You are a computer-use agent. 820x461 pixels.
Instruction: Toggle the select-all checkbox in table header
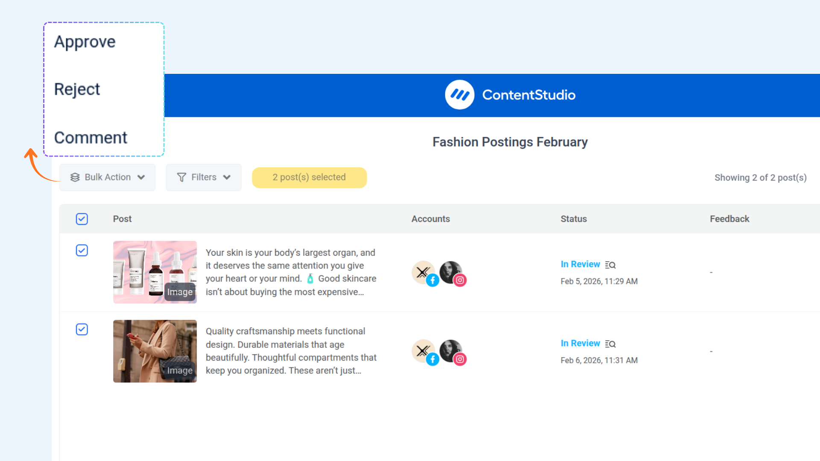pyautogui.click(x=82, y=219)
